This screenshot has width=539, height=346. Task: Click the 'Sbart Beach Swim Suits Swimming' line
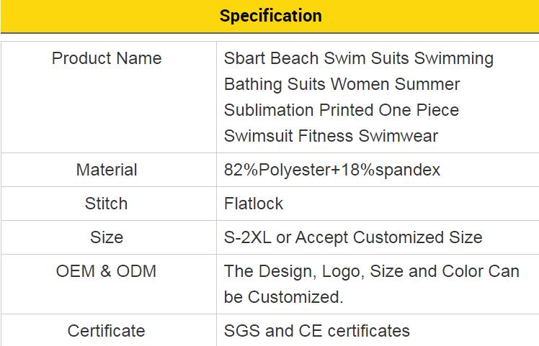click(x=359, y=58)
